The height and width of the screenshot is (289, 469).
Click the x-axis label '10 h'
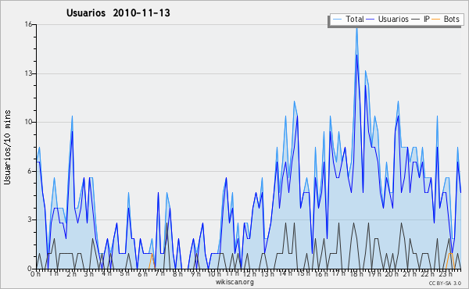pos(214,274)
